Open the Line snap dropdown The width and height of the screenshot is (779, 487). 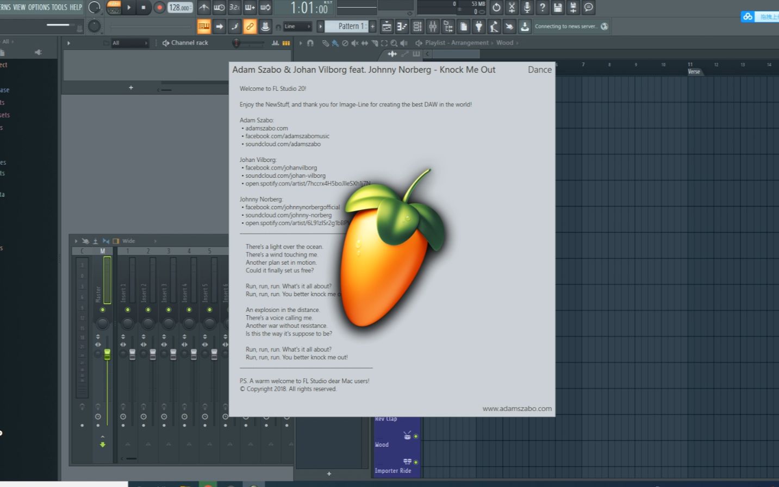pyautogui.click(x=297, y=26)
